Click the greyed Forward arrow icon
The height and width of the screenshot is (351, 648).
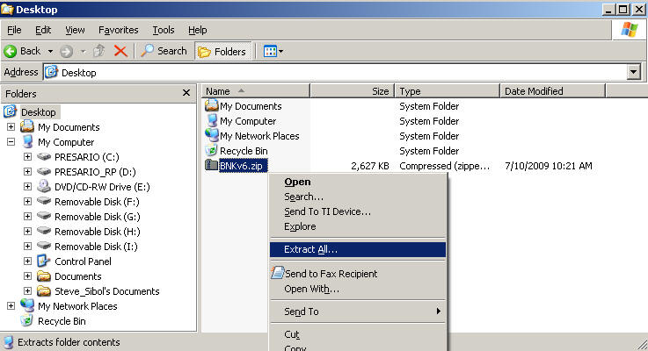point(66,52)
